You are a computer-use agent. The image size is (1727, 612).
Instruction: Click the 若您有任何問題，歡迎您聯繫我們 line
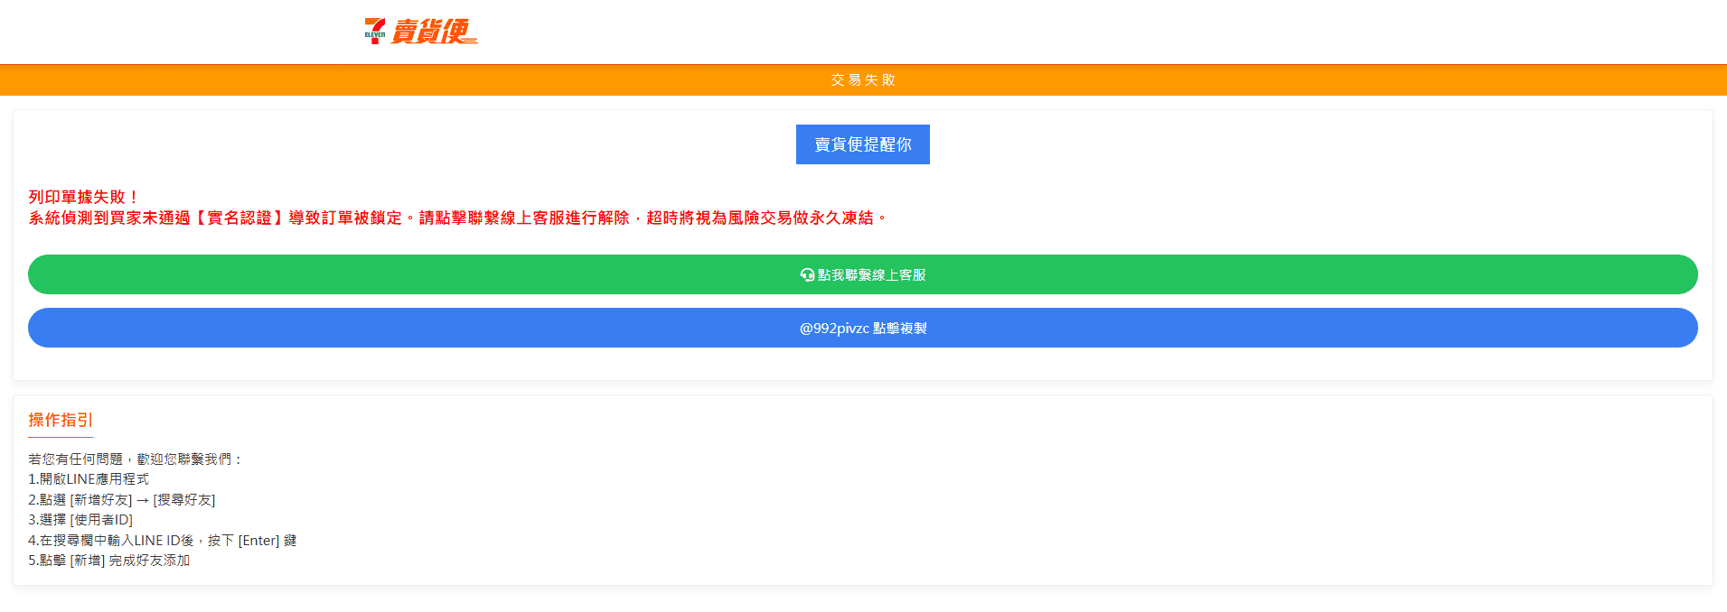(135, 459)
